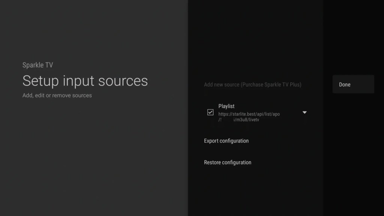Click the Sparkle TV app name

pyautogui.click(x=38, y=65)
